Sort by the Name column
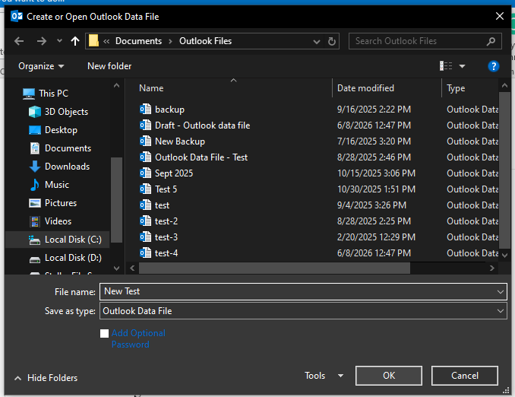Screen dimensions: 515x397 (x=151, y=88)
